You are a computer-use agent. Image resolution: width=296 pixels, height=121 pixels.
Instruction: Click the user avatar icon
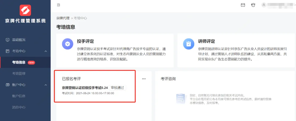[264, 5]
